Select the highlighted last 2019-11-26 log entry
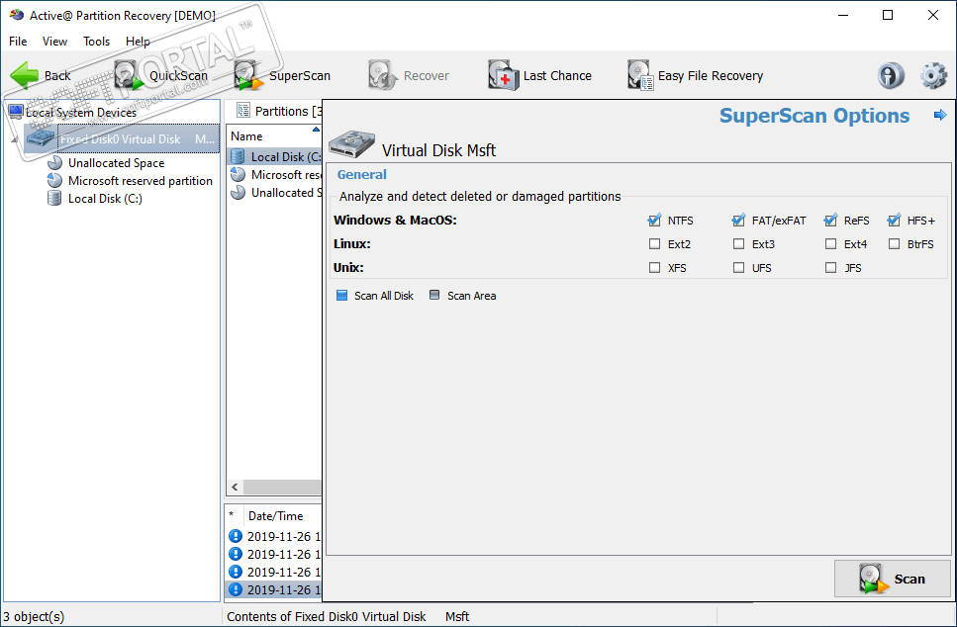Image resolution: width=957 pixels, height=627 pixels. (x=275, y=589)
